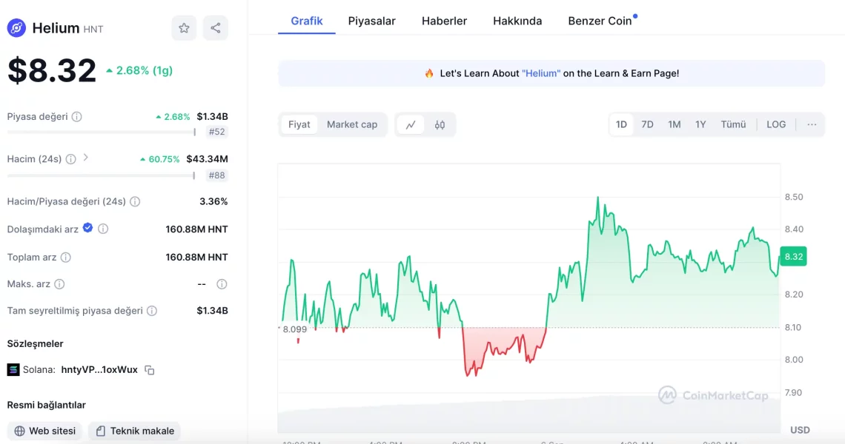
Task: Select the line chart icon
Action: [411, 124]
